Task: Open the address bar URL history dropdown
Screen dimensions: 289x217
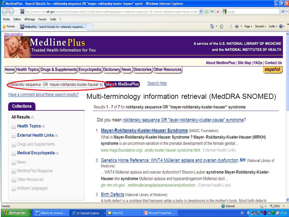Action: 201,12
